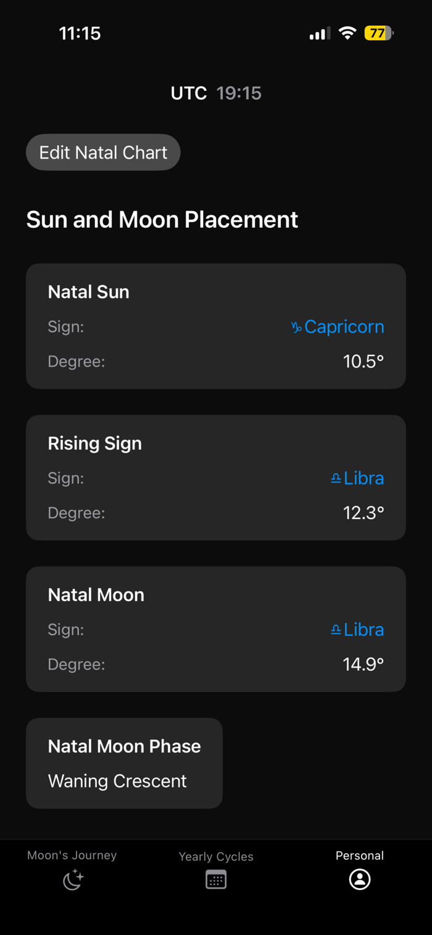Tap the Edit Natal Chart button

pyautogui.click(x=103, y=152)
